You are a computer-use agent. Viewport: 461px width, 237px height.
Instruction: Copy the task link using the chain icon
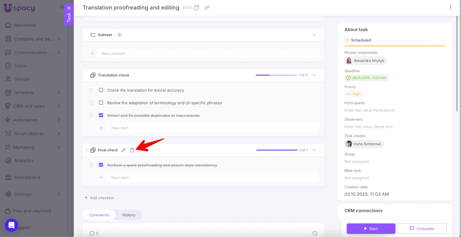pyautogui.click(x=207, y=8)
